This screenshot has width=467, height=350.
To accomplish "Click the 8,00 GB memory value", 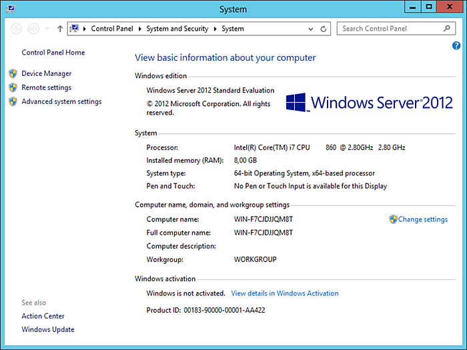I will click(x=245, y=161).
